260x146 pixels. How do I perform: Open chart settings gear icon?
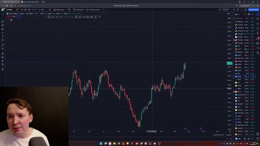(x=238, y=10)
